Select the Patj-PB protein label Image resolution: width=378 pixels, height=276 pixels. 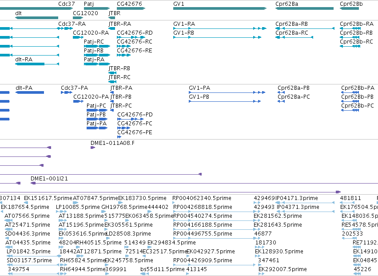pos(96,114)
